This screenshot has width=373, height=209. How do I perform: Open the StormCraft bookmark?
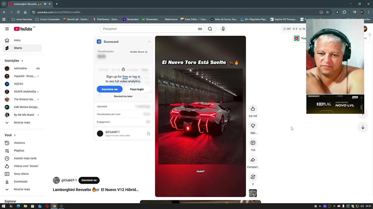(x=76, y=19)
